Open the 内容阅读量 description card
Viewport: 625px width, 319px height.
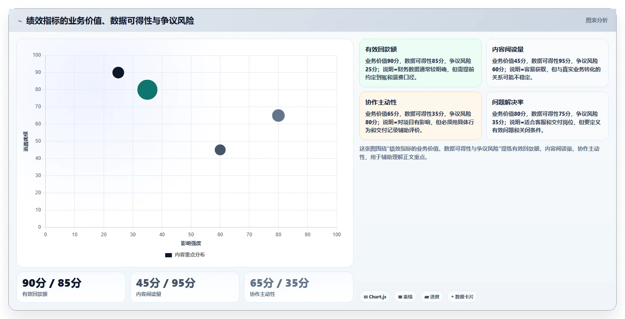pyautogui.click(x=547, y=63)
